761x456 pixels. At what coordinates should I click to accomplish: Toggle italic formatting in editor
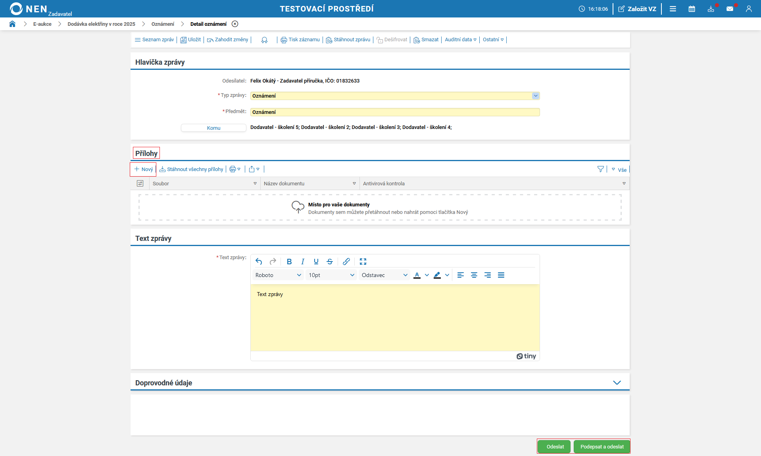pos(303,262)
